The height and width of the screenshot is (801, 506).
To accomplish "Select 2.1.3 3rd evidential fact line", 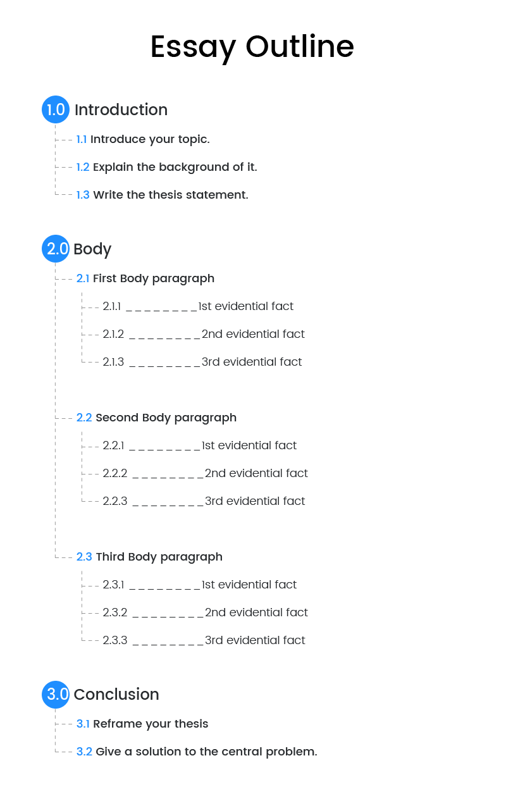I will tap(202, 362).
